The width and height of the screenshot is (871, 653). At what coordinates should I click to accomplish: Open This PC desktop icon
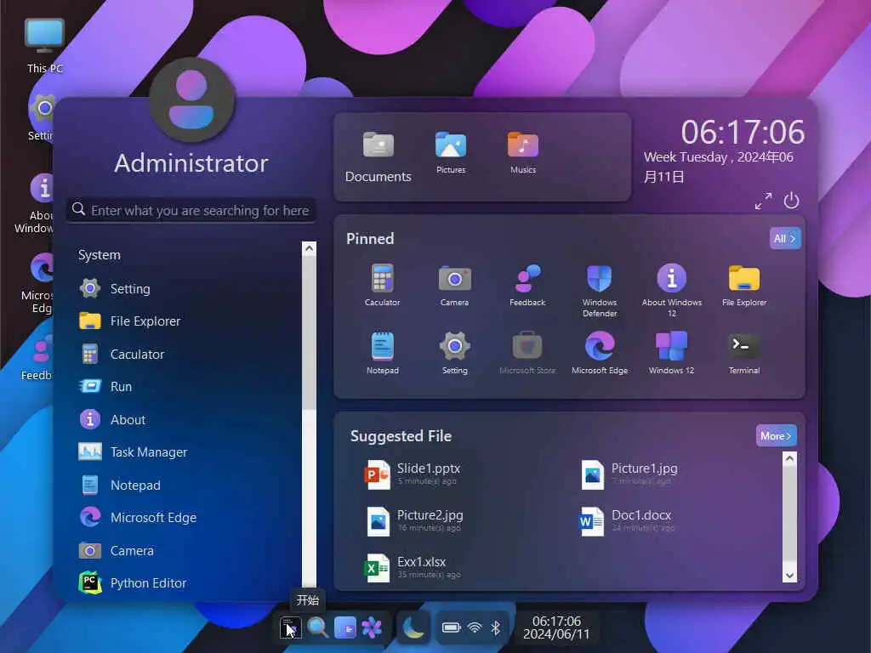point(45,46)
